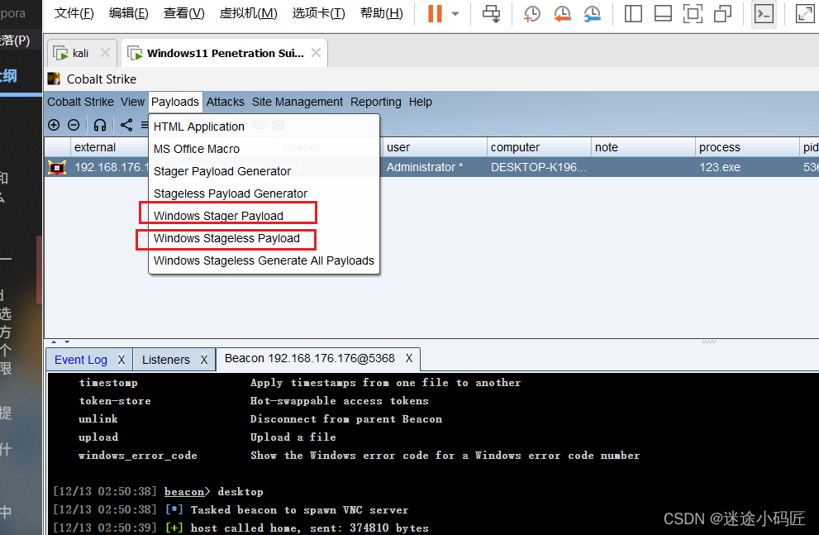Toggle thumbnail bar layout icon
The image size is (819, 535).
(663, 13)
